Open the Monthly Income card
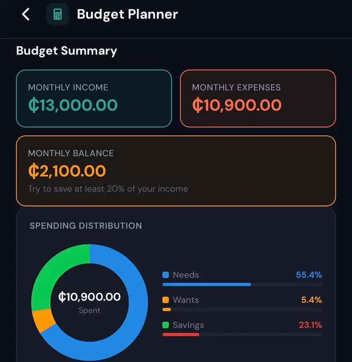Screen dimensions: 352x362 click(94, 99)
